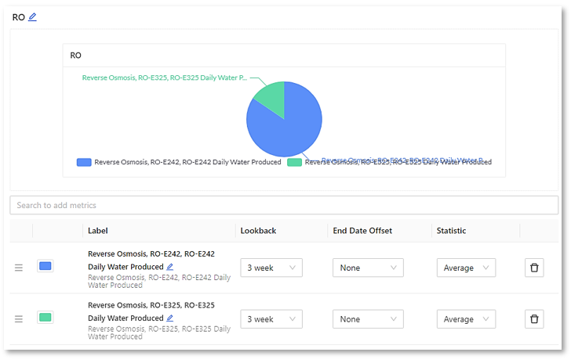Screen dimensions: 571x363
Task: Open Statistic dropdown for RO-E325 row
Action: point(466,319)
